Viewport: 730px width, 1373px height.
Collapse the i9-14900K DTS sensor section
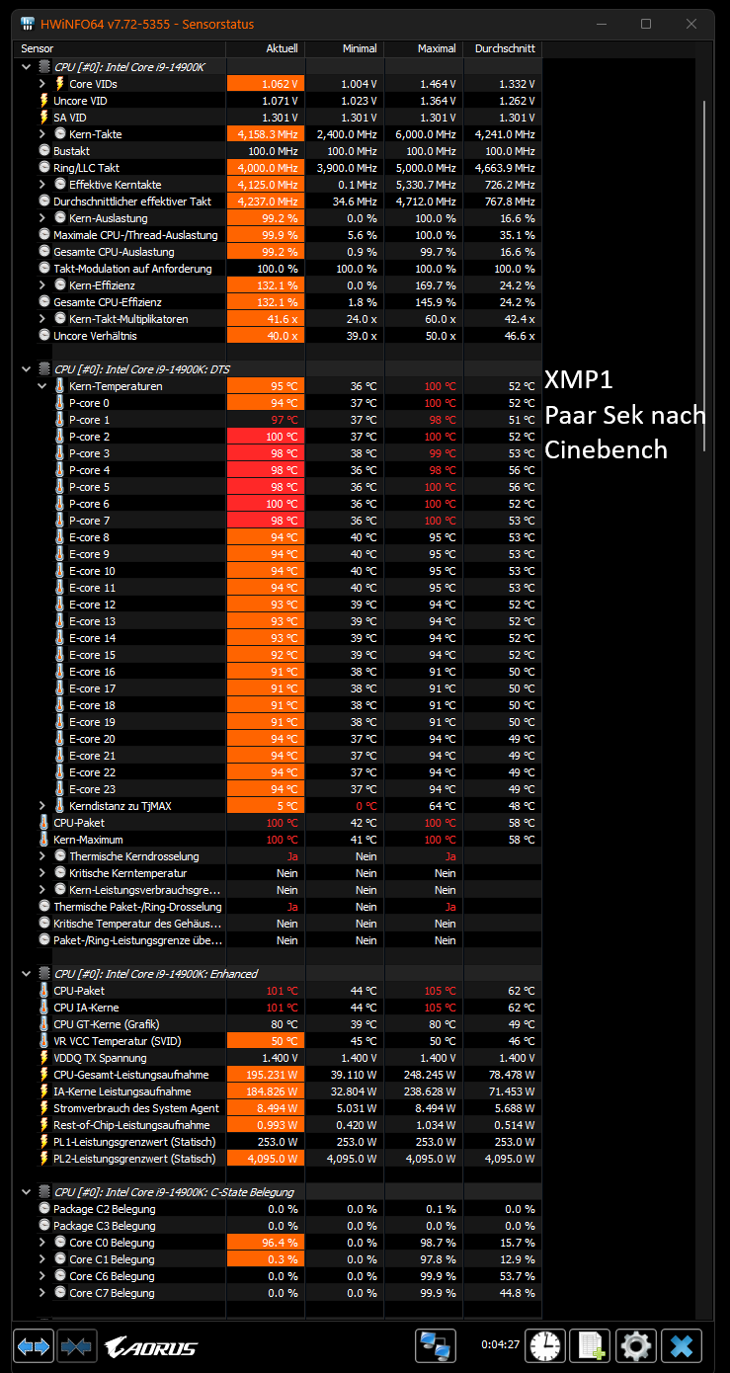27,369
